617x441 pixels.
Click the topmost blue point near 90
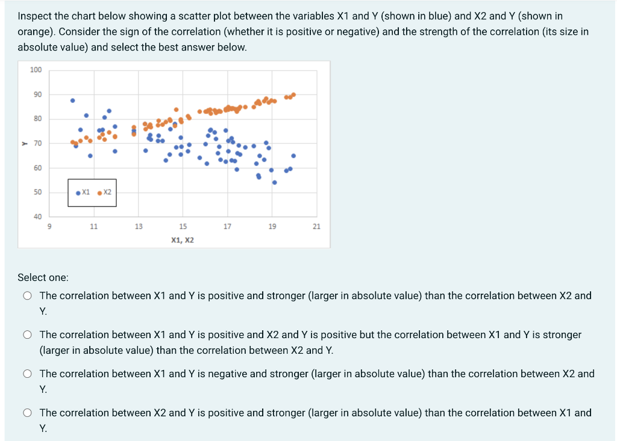[72, 100]
